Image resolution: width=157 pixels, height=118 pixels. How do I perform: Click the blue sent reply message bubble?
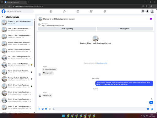pos(124,83)
